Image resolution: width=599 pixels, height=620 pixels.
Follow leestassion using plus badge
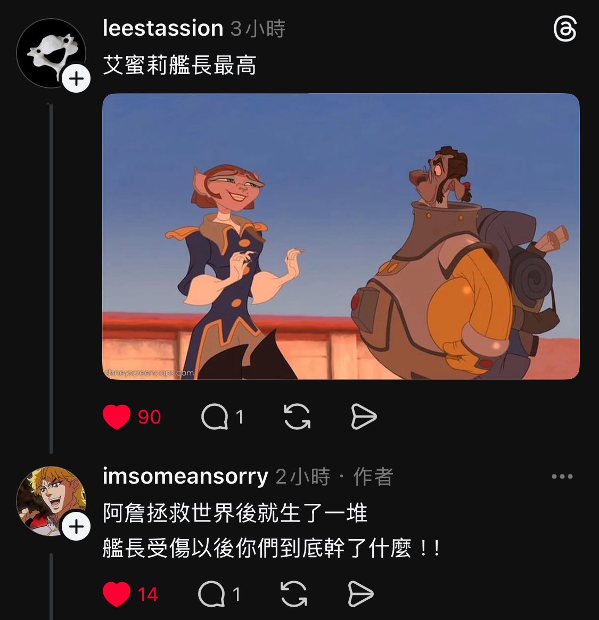point(76,79)
